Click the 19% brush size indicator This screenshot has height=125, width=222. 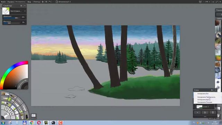[x=6, y=114]
